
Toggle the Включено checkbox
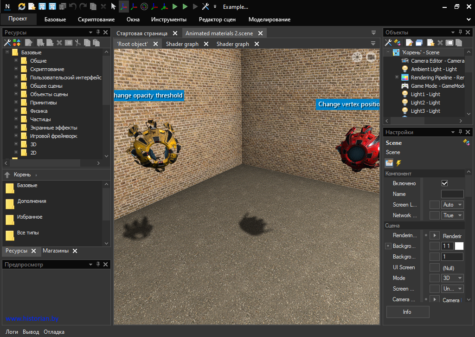(x=444, y=183)
